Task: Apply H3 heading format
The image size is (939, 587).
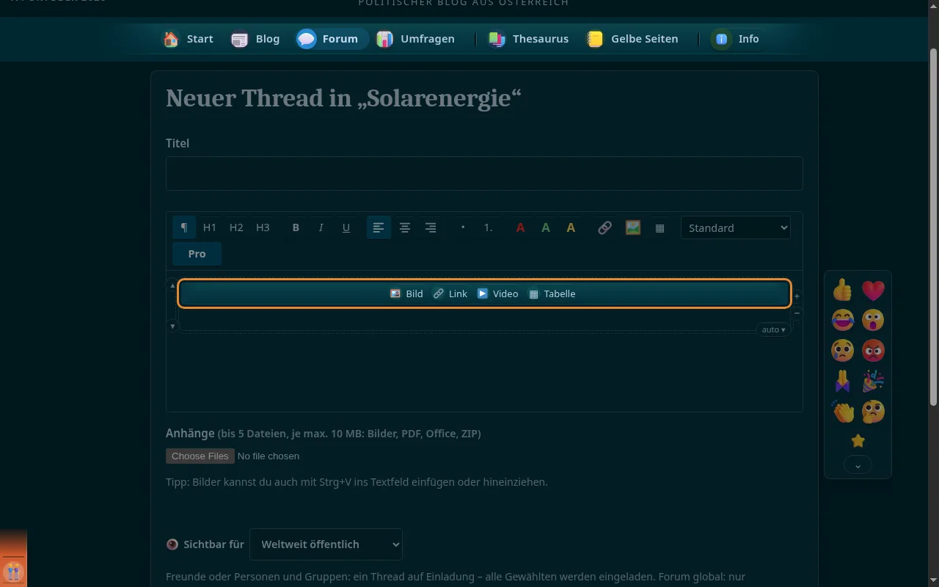Action: [x=263, y=227]
